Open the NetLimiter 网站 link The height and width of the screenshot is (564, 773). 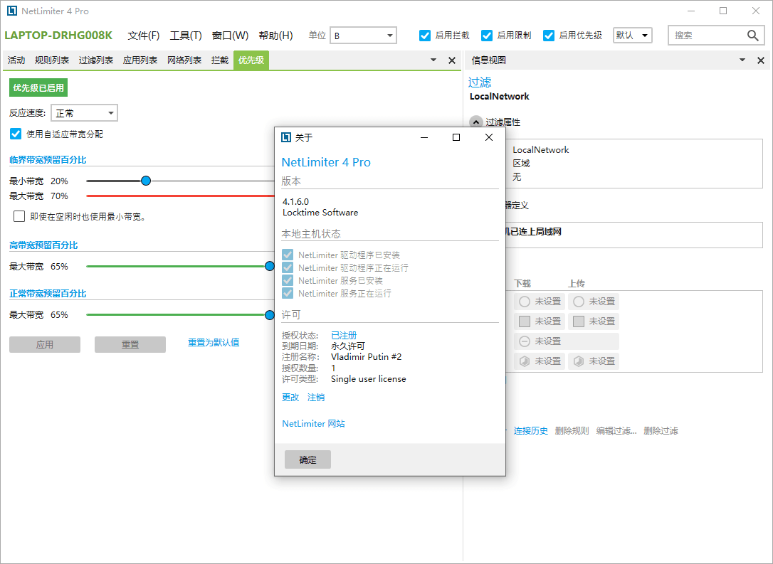point(313,424)
